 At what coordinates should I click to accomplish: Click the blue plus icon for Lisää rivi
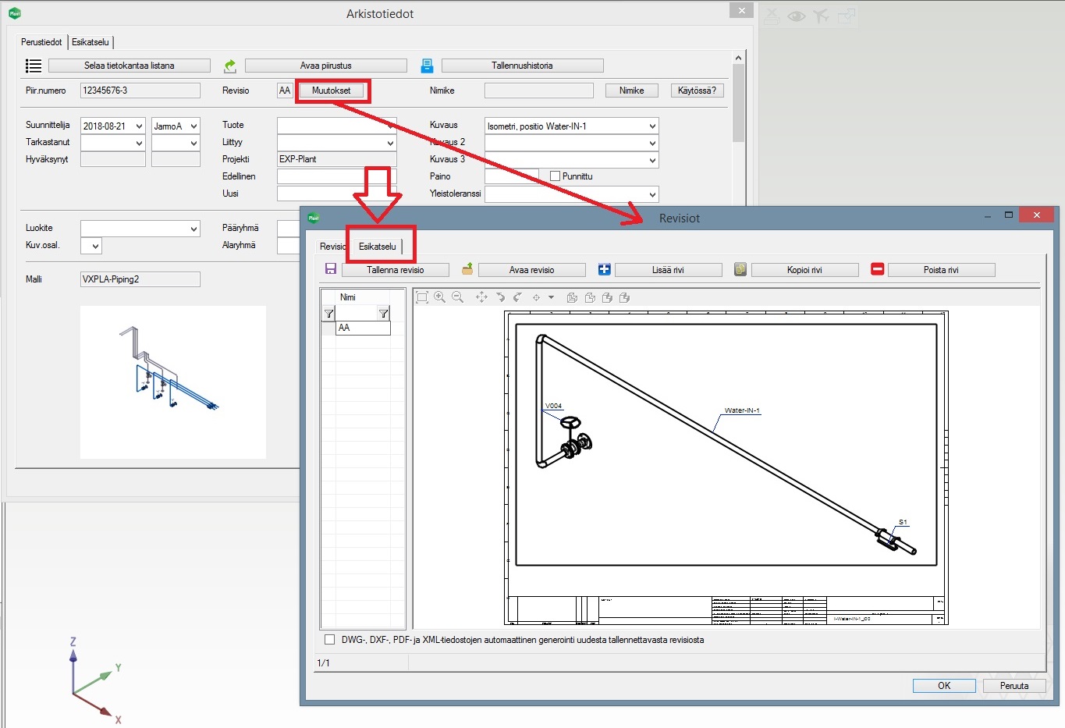(604, 269)
